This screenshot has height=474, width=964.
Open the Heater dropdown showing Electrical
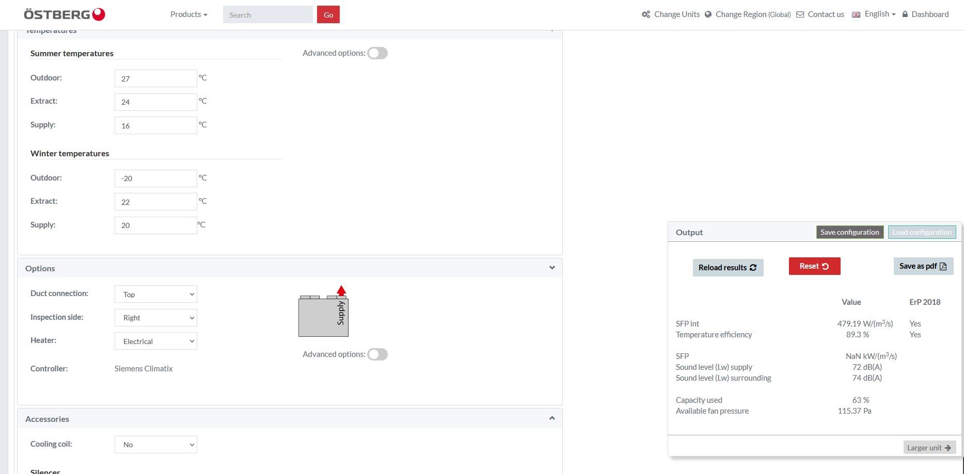[x=155, y=341]
